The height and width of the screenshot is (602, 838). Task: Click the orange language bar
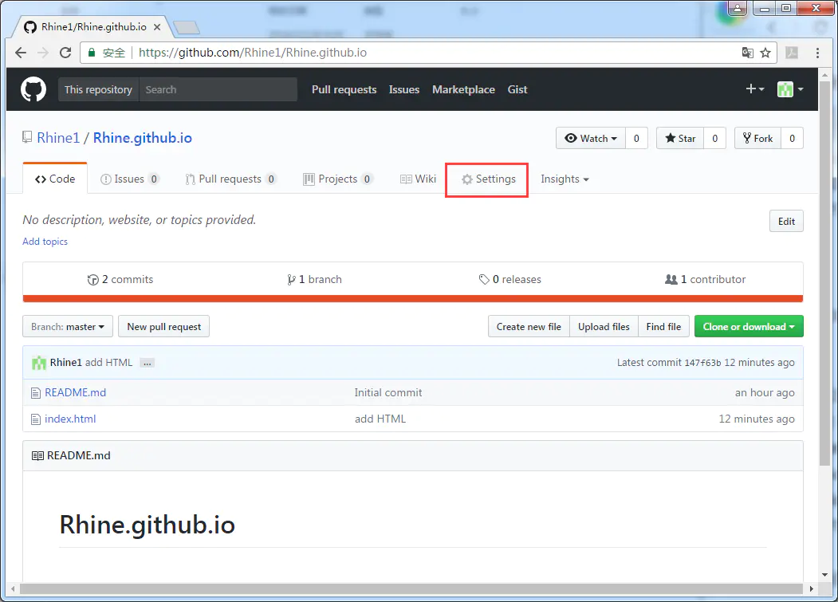point(412,298)
